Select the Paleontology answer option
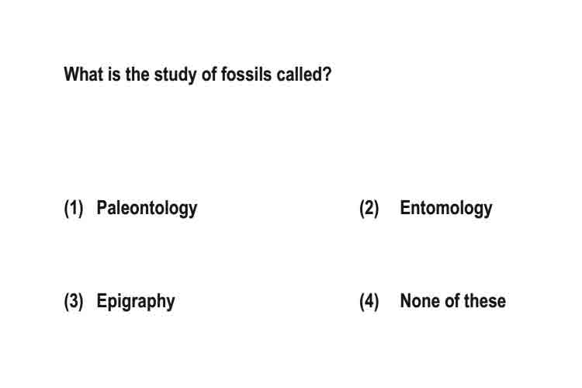This screenshot has height=388, width=582. point(147,208)
